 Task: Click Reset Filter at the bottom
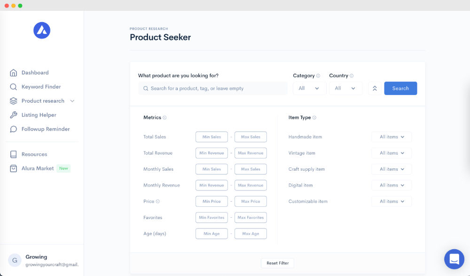277,263
